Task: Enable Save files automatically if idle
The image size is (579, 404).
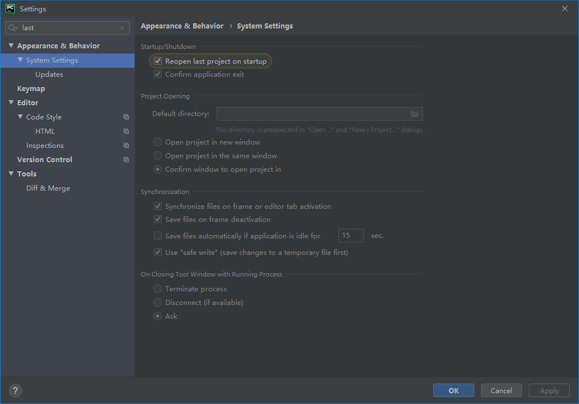Action: pos(158,236)
